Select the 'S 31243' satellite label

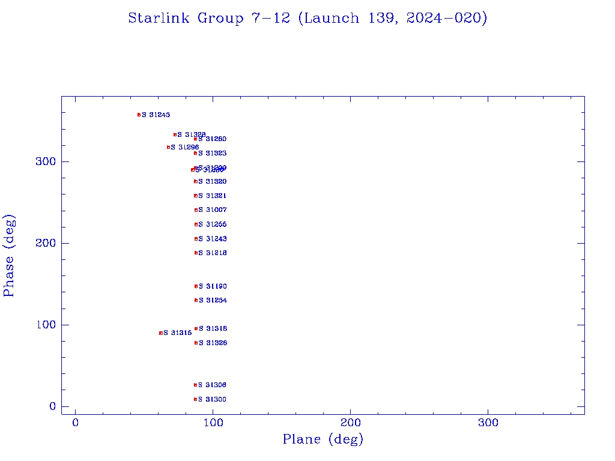(212, 239)
